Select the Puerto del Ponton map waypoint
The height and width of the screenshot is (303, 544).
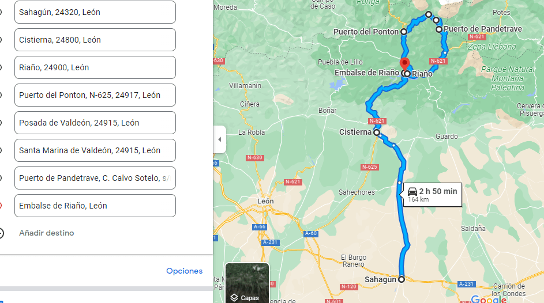pos(404,32)
